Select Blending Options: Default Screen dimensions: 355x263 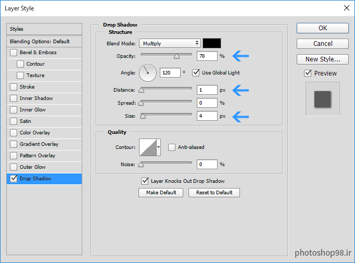coord(44,42)
